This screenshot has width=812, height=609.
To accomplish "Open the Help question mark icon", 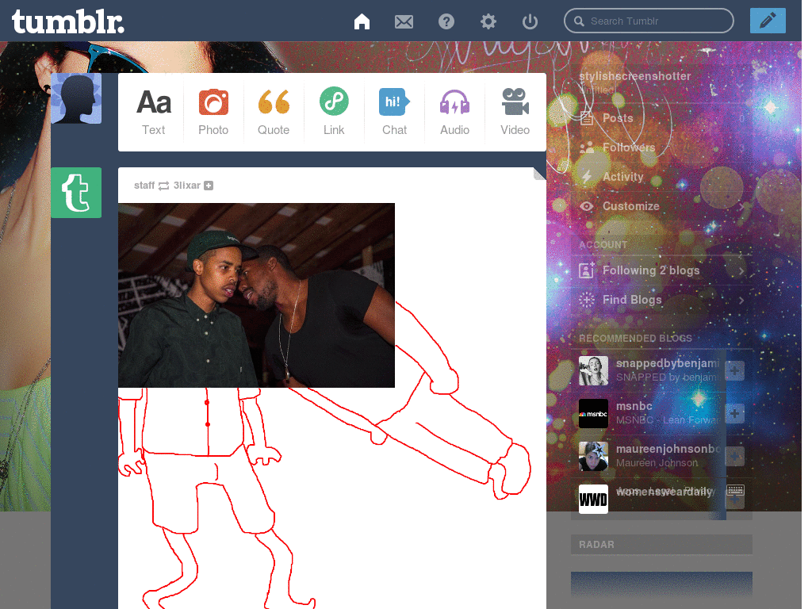I will point(446,21).
